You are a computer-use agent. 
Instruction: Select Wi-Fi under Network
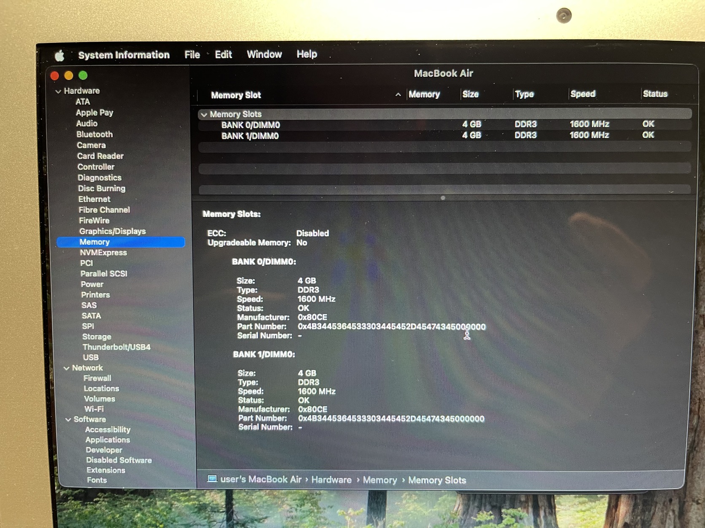point(94,409)
